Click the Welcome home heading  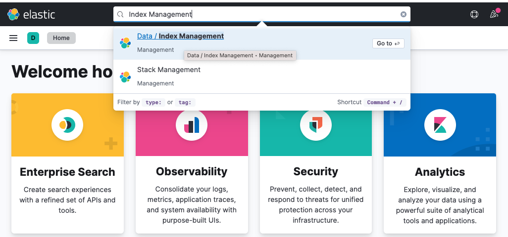click(62, 72)
